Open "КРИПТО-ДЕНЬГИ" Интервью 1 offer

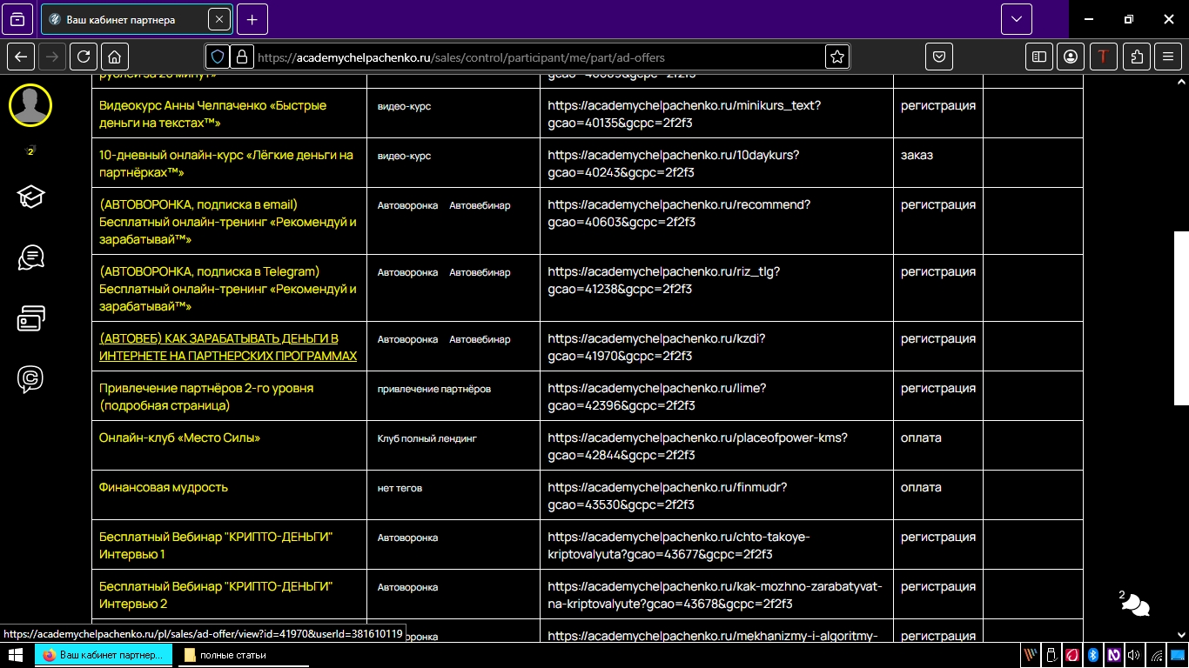tap(216, 545)
